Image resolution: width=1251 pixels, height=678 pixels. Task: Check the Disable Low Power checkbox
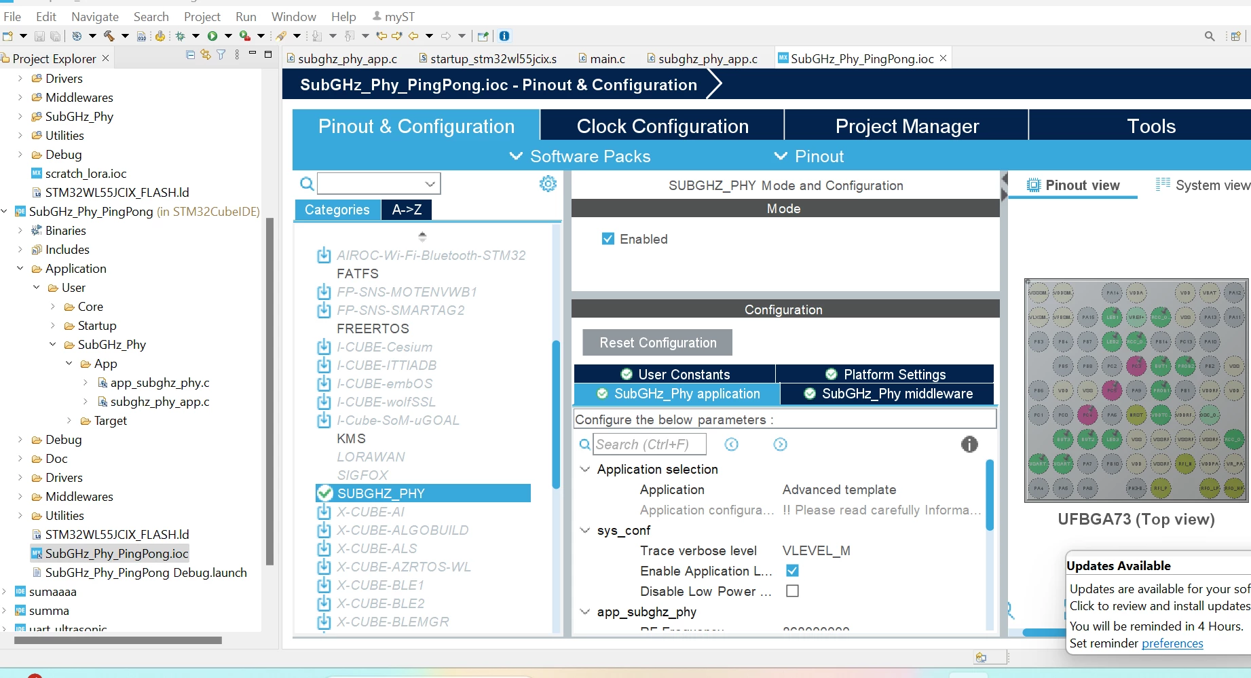click(792, 591)
